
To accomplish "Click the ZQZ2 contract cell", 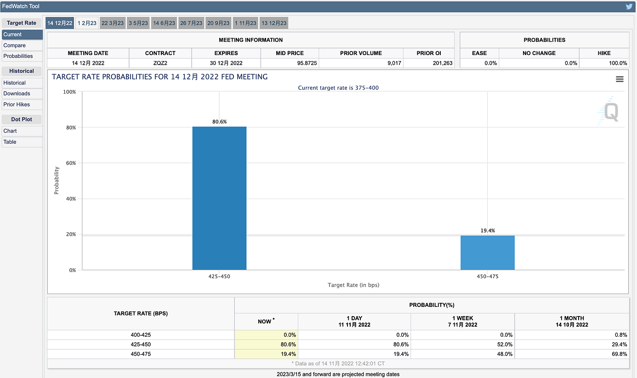I will tap(160, 63).
